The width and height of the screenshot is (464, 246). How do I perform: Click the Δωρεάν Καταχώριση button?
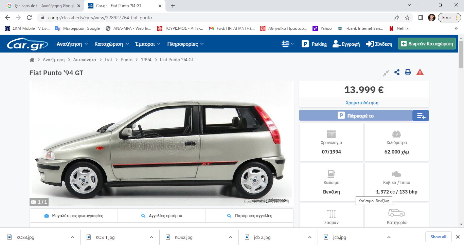click(427, 44)
